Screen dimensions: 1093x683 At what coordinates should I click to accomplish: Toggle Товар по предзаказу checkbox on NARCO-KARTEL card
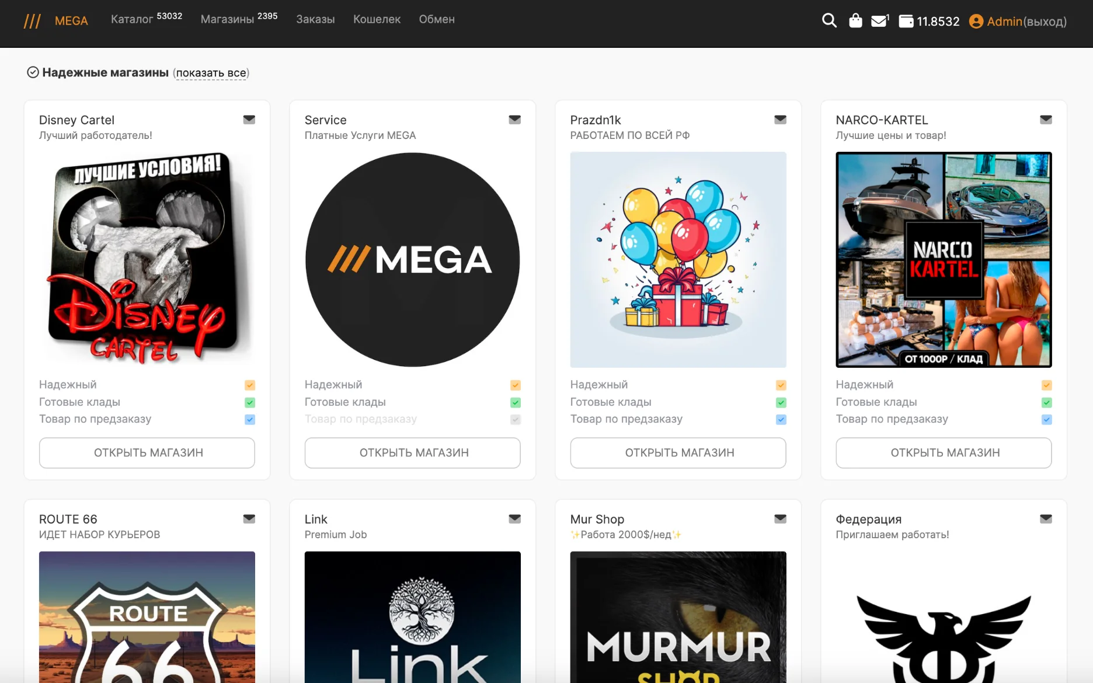pyautogui.click(x=1047, y=420)
